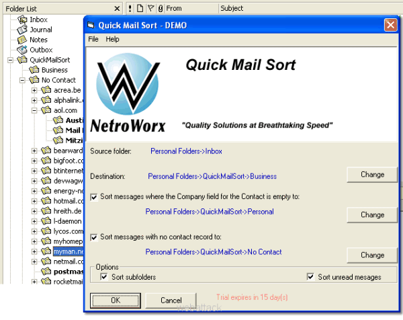
Task: Expand the lycos.com folder node
Action: tap(34, 231)
